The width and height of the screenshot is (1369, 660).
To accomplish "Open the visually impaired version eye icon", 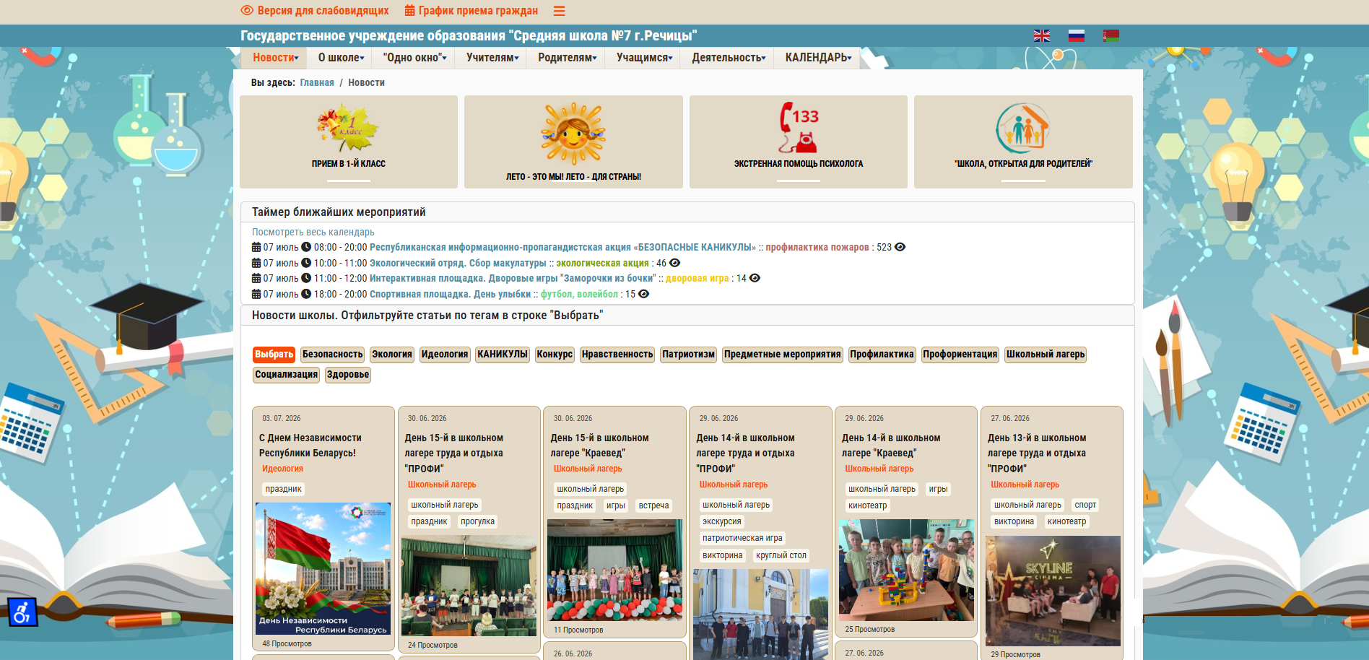I will pos(247,10).
